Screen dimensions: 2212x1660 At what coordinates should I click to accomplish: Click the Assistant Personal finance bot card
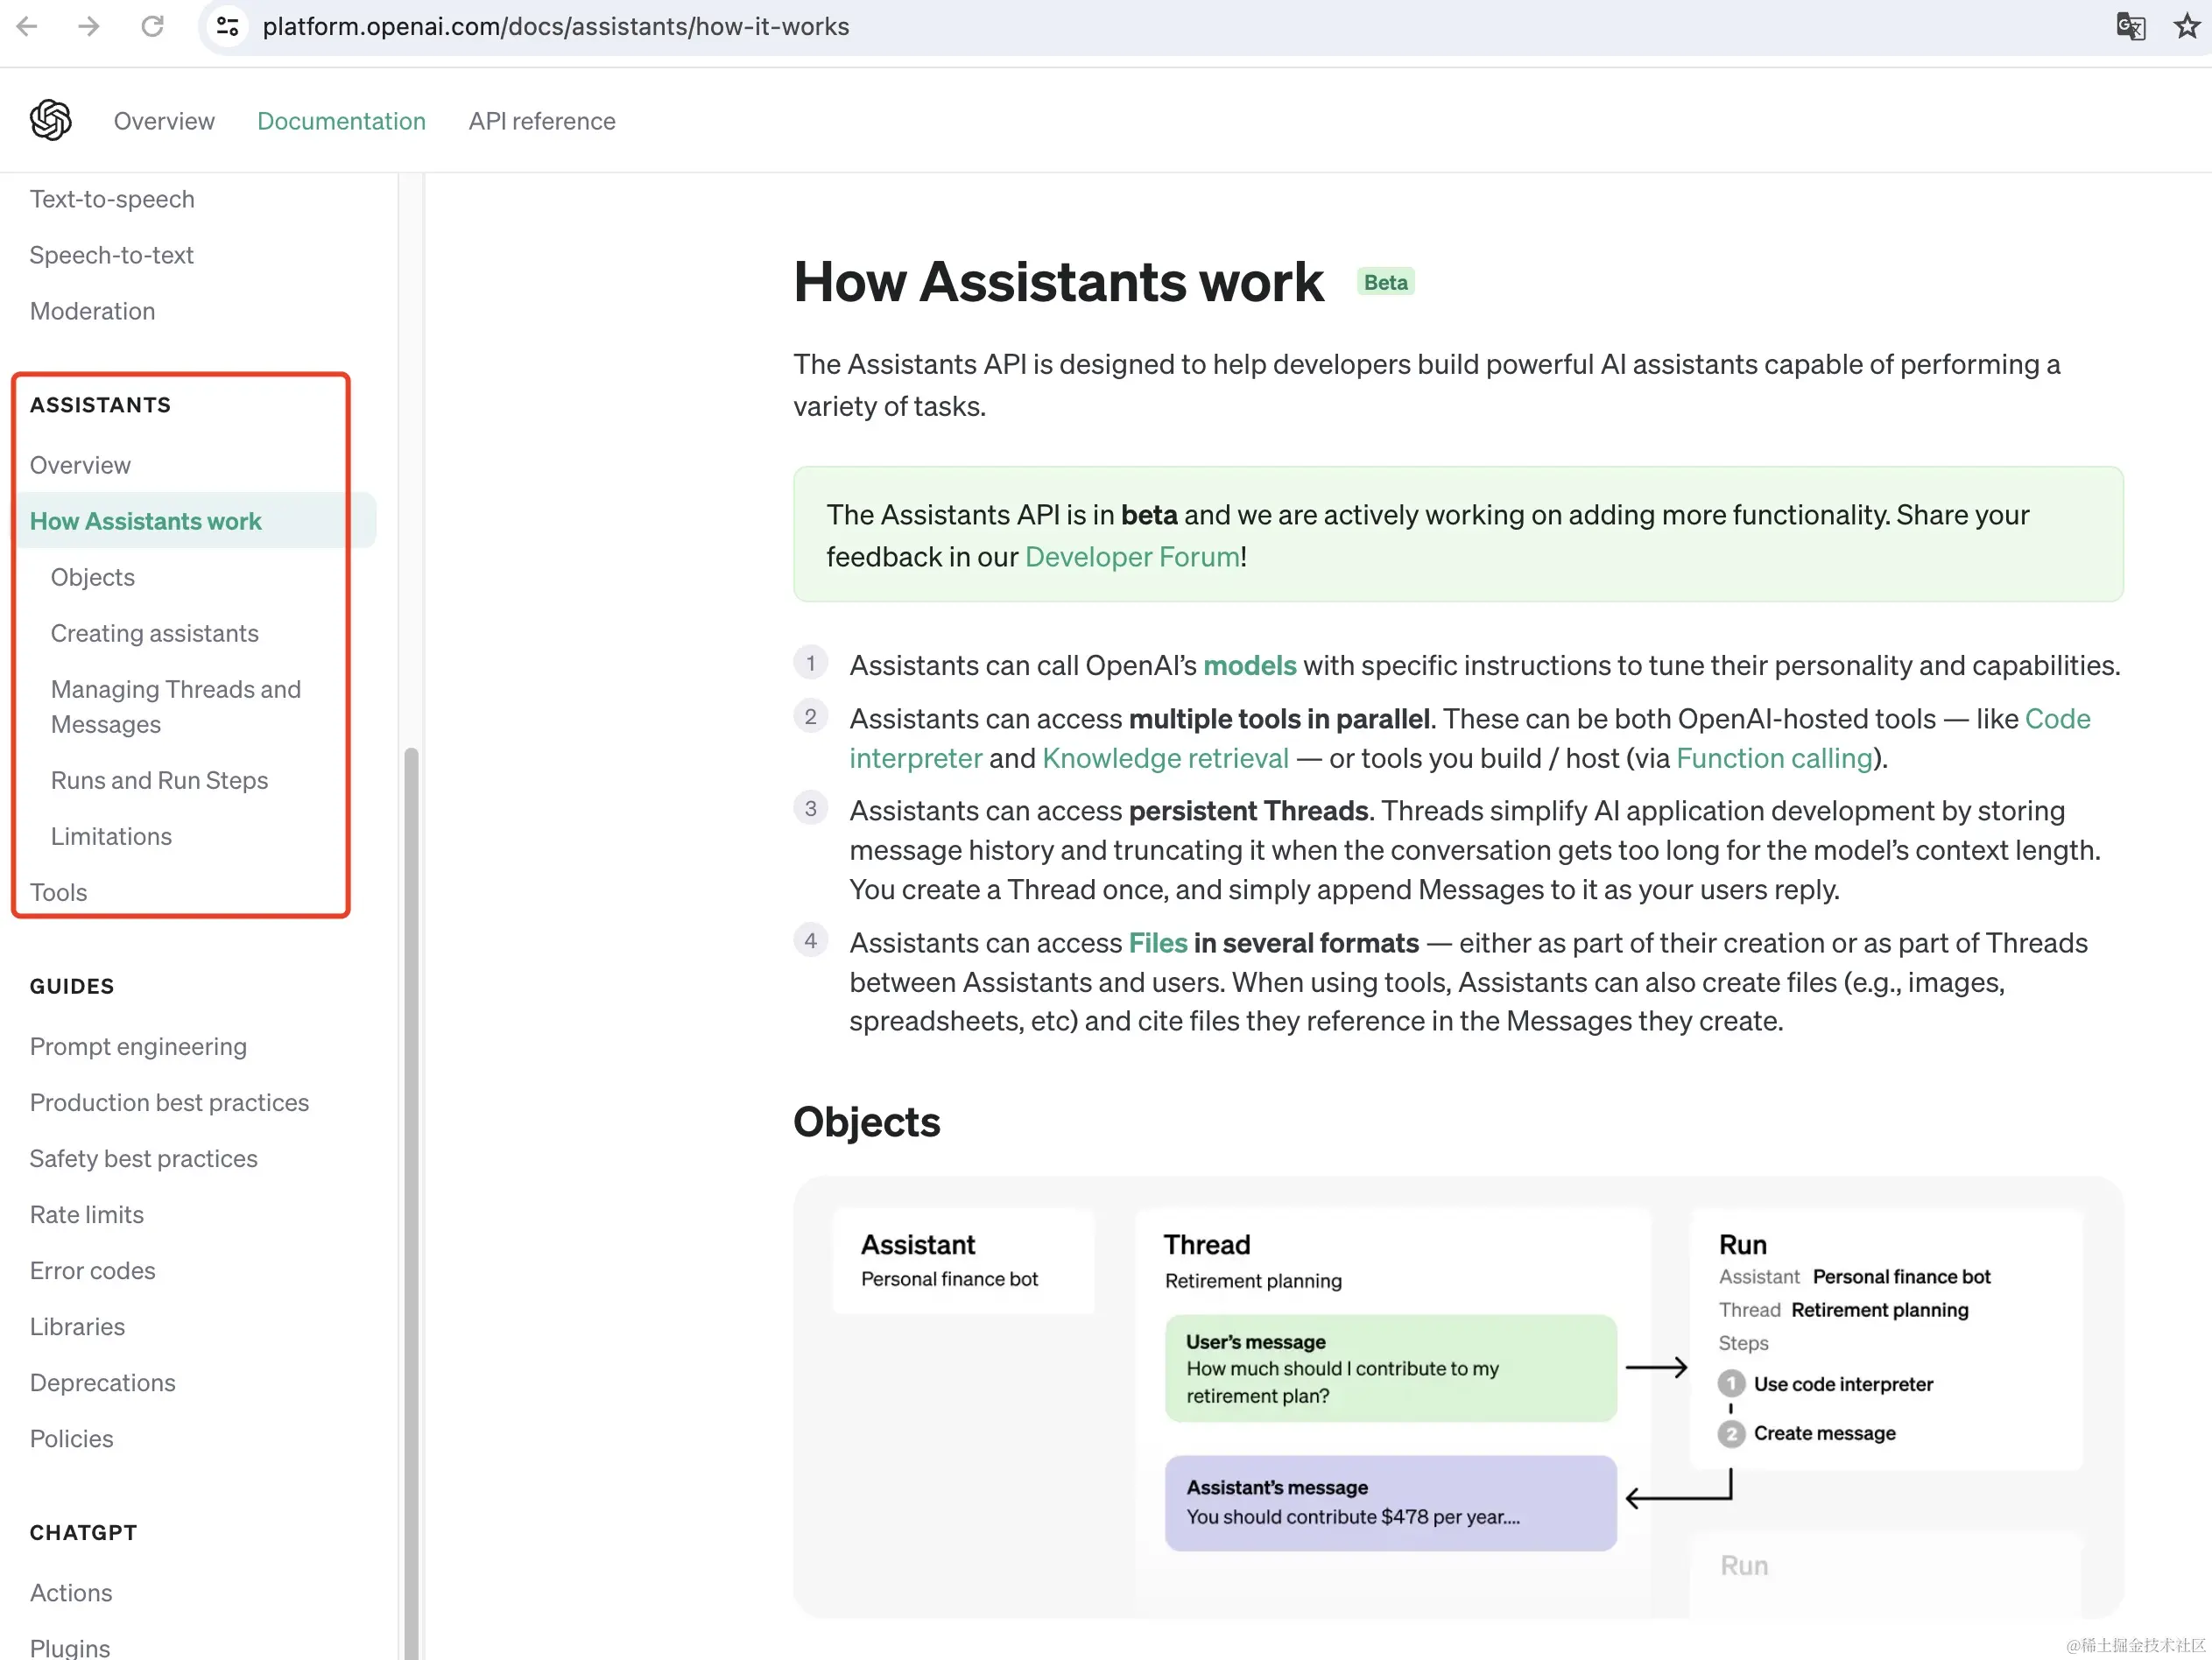tap(963, 1260)
